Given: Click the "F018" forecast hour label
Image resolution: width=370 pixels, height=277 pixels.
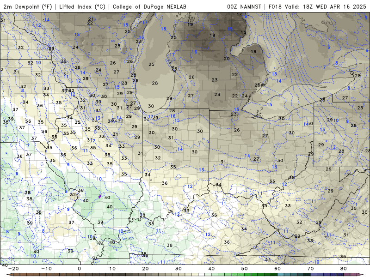Looking at the screenshot, I should [275, 6].
